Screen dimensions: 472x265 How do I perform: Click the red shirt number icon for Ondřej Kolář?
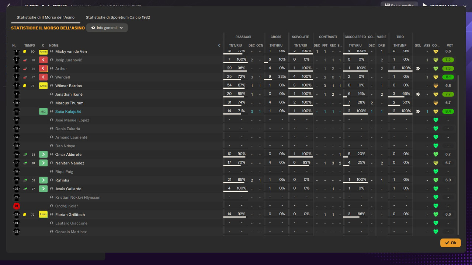(16, 206)
